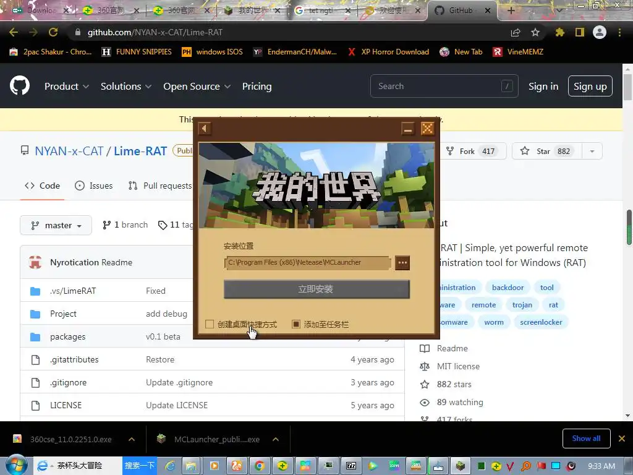Click the MIT license scales icon
633x475 pixels.
(x=425, y=366)
